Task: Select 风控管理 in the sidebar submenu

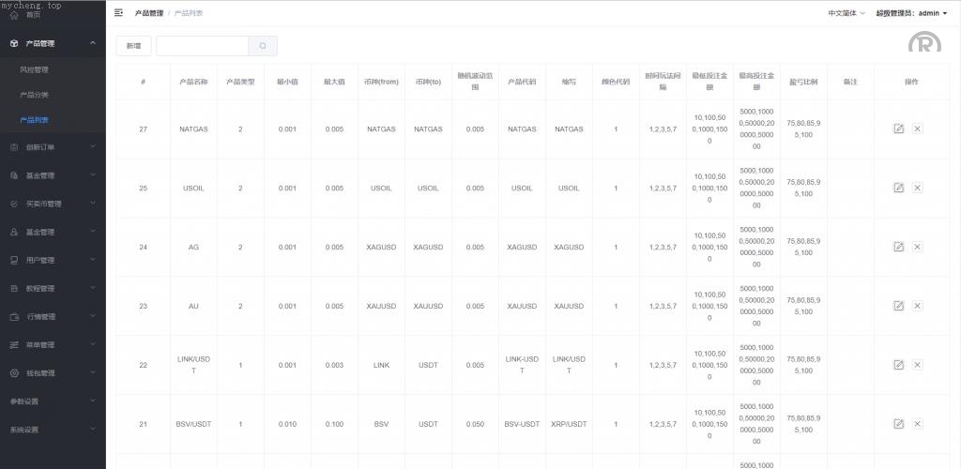Action: (x=34, y=69)
